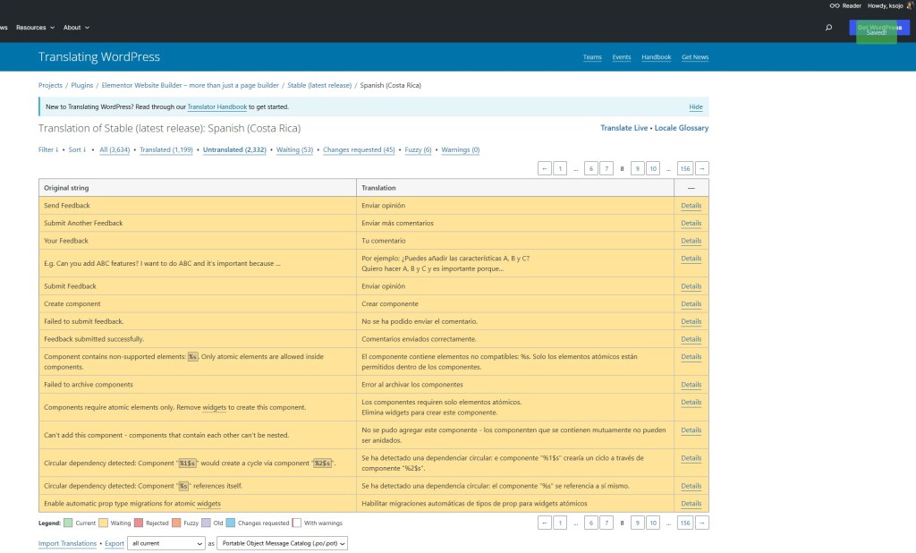The height and width of the screenshot is (553, 916).
Task: Click the search magnifier icon in header
Action: [x=828, y=28]
